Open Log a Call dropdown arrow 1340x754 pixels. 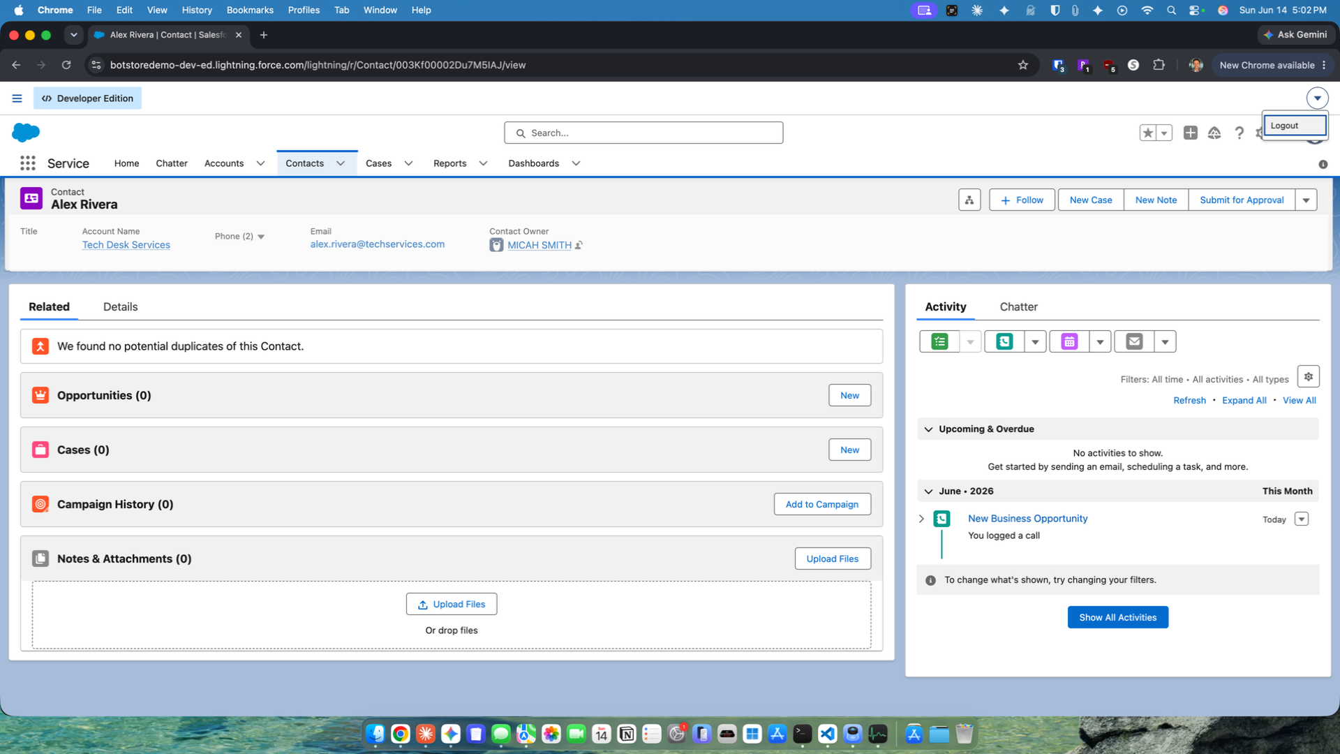click(1035, 341)
